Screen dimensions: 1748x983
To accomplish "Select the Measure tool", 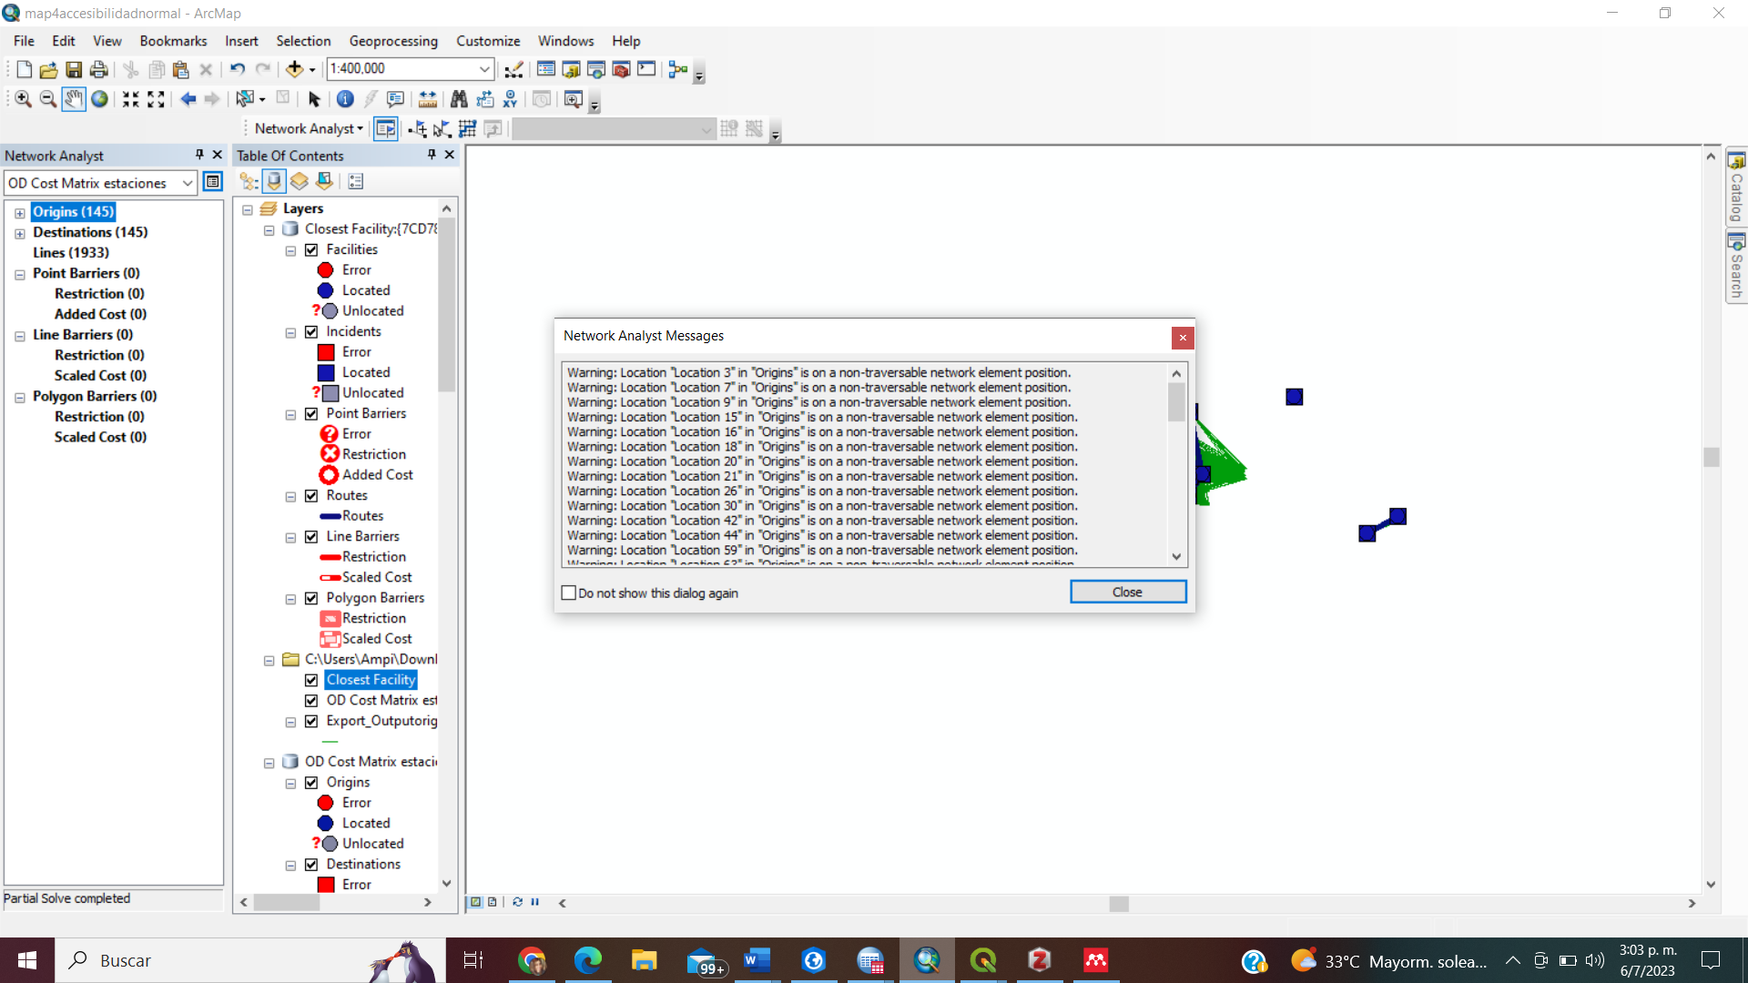I will (x=428, y=99).
